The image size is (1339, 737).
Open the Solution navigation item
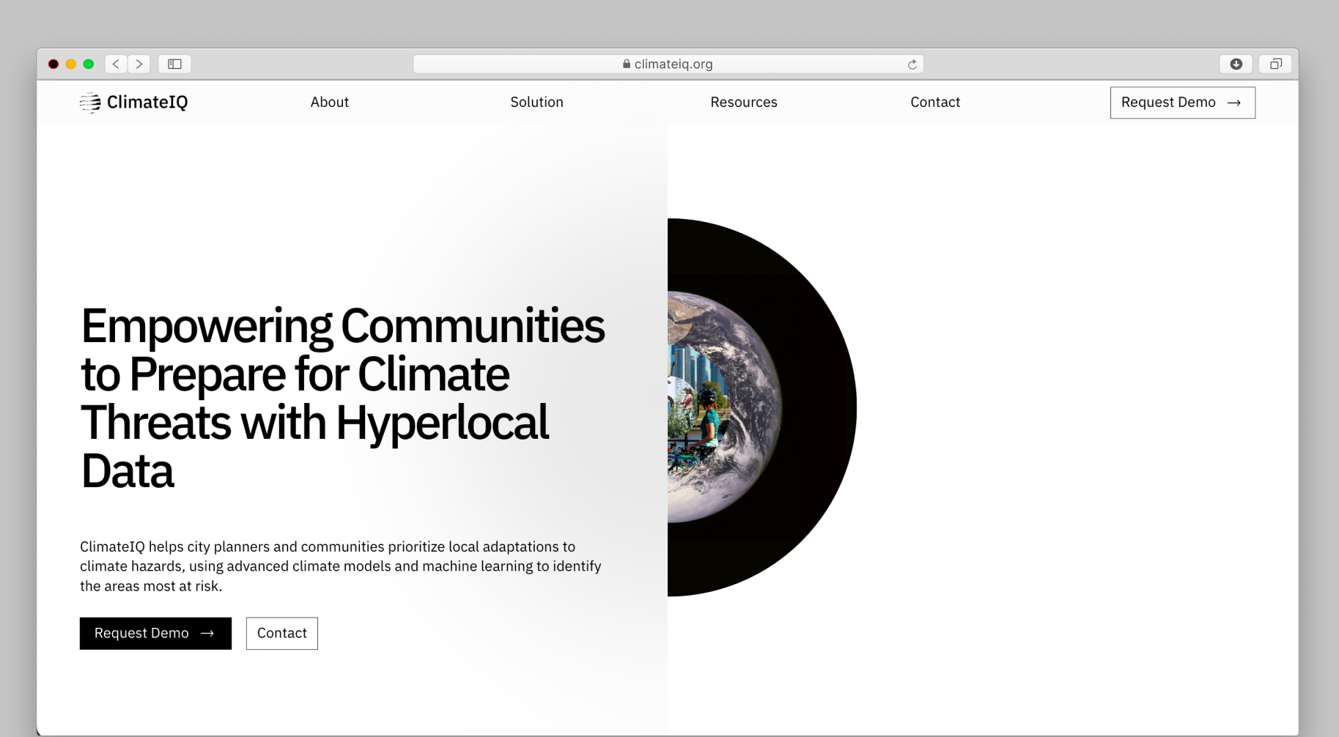tap(536, 103)
